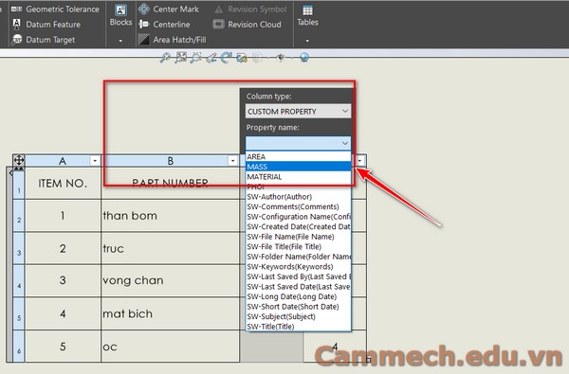
Task: Open the Property name combo box
Action: [x=298, y=143]
